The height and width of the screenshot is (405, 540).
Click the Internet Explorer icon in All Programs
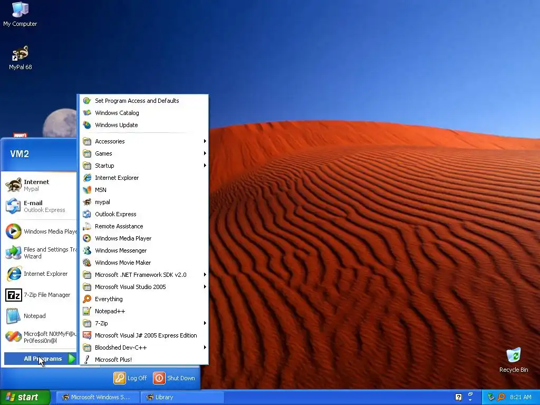(87, 178)
